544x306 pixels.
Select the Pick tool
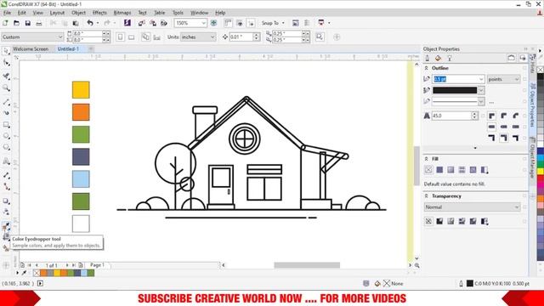[x=6, y=51]
